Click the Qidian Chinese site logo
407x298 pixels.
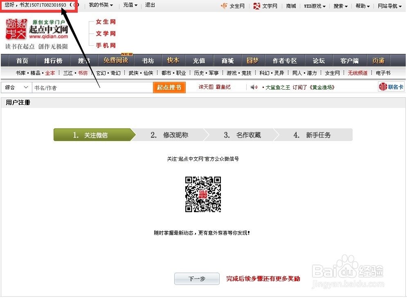tap(36, 34)
